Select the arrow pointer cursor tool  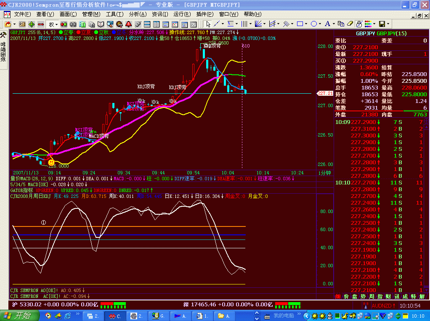[x=208, y=24]
